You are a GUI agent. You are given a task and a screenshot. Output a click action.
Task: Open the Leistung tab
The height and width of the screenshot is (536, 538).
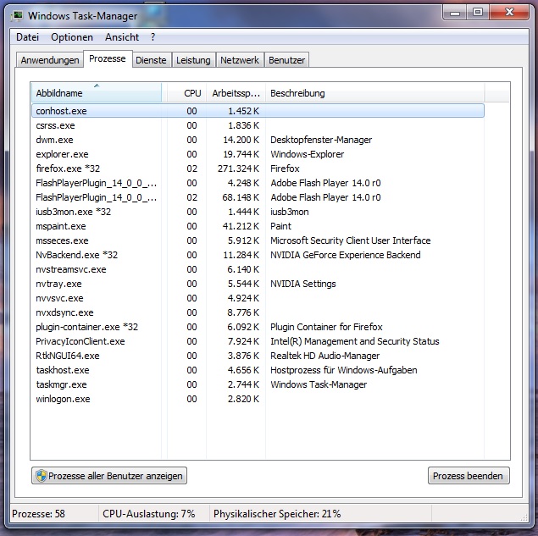click(193, 60)
